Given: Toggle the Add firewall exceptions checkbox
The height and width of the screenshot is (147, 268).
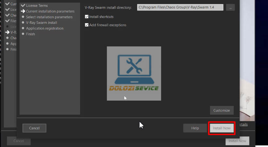Looking at the screenshot, I should coord(87,25).
